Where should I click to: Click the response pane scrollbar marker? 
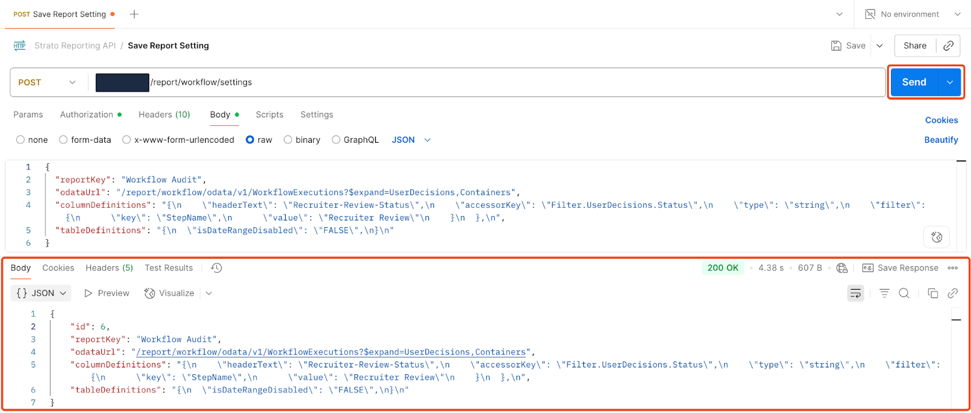(x=956, y=319)
